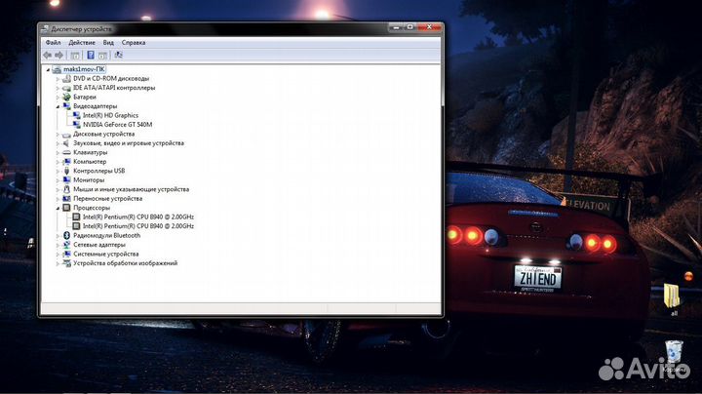Click the mouse icon for Мыши category

pyautogui.click(x=66, y=189)
